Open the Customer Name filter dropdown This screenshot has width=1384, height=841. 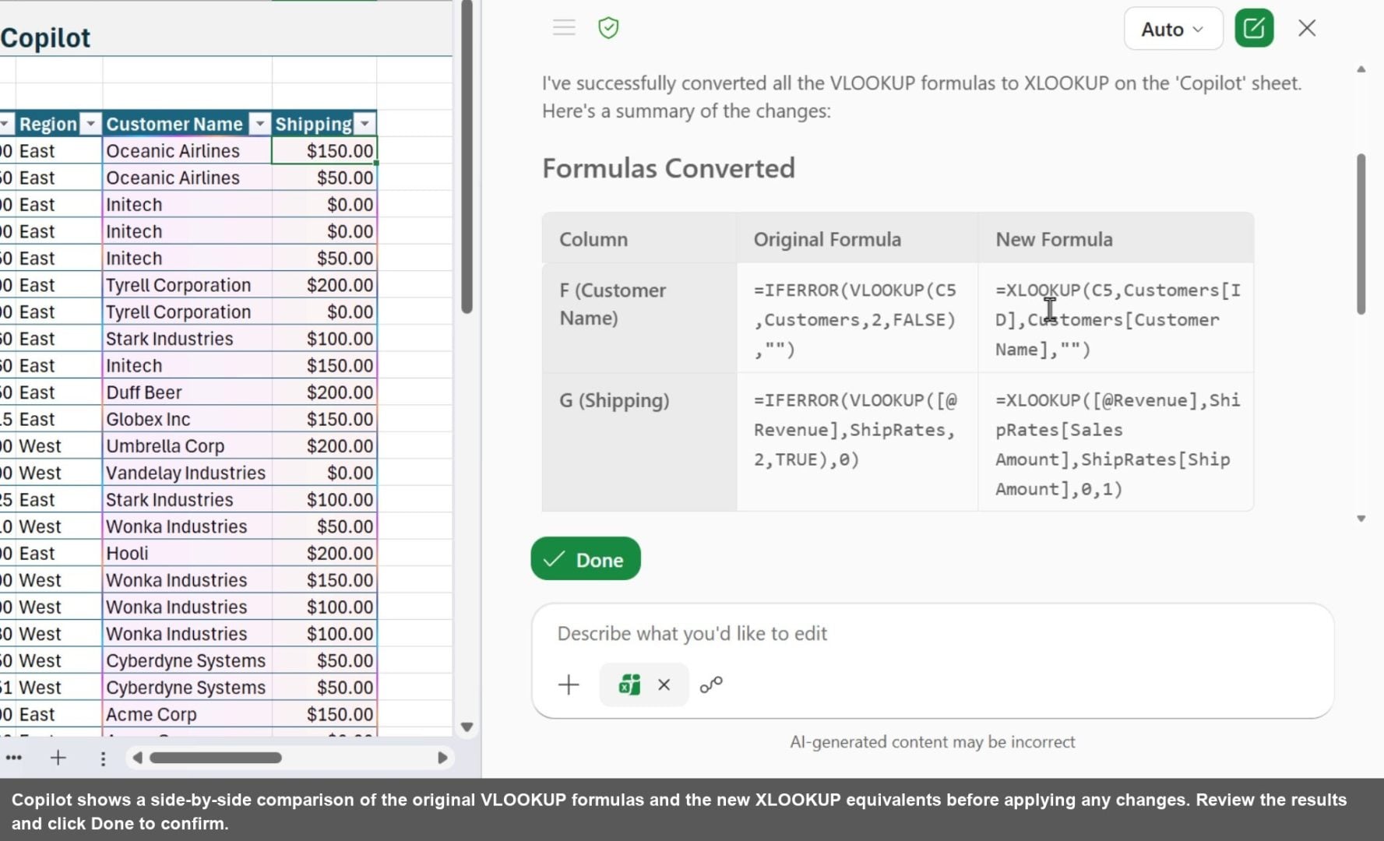click(260, 123)
